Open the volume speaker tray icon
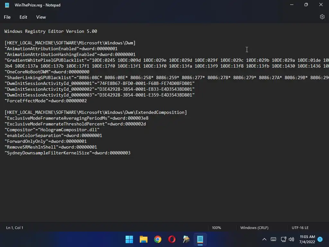 coord(291,239)
